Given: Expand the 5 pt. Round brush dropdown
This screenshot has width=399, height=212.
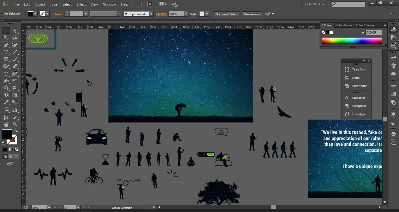Looking at the screenshot, I should (151, 14).
